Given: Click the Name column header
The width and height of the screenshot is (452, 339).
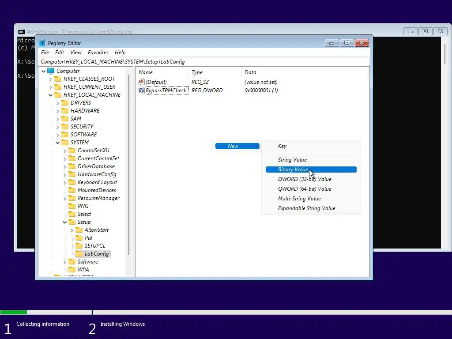Looking at the screenshot, I should (x=162, y=72).
